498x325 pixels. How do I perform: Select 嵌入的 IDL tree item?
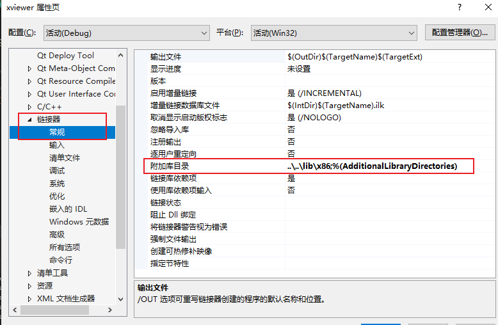click(68, 209)
